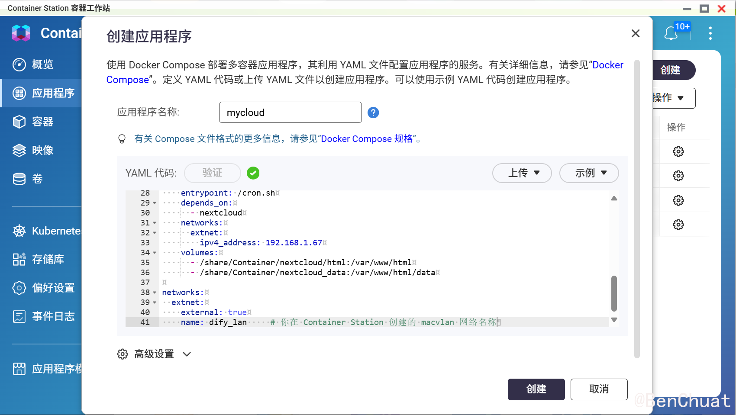The width and height of the screenshot is (736, 415).
Task: Click the last gear icon in the actions column
Action: point(678,225)
